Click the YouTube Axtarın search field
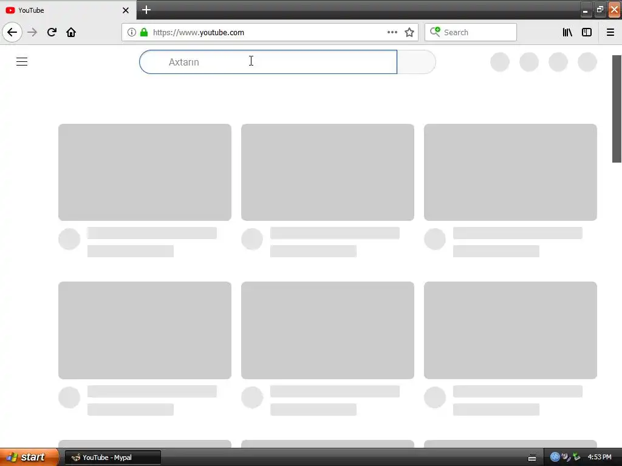The width and height of the screenshot is (622, 466). point(268,62)
